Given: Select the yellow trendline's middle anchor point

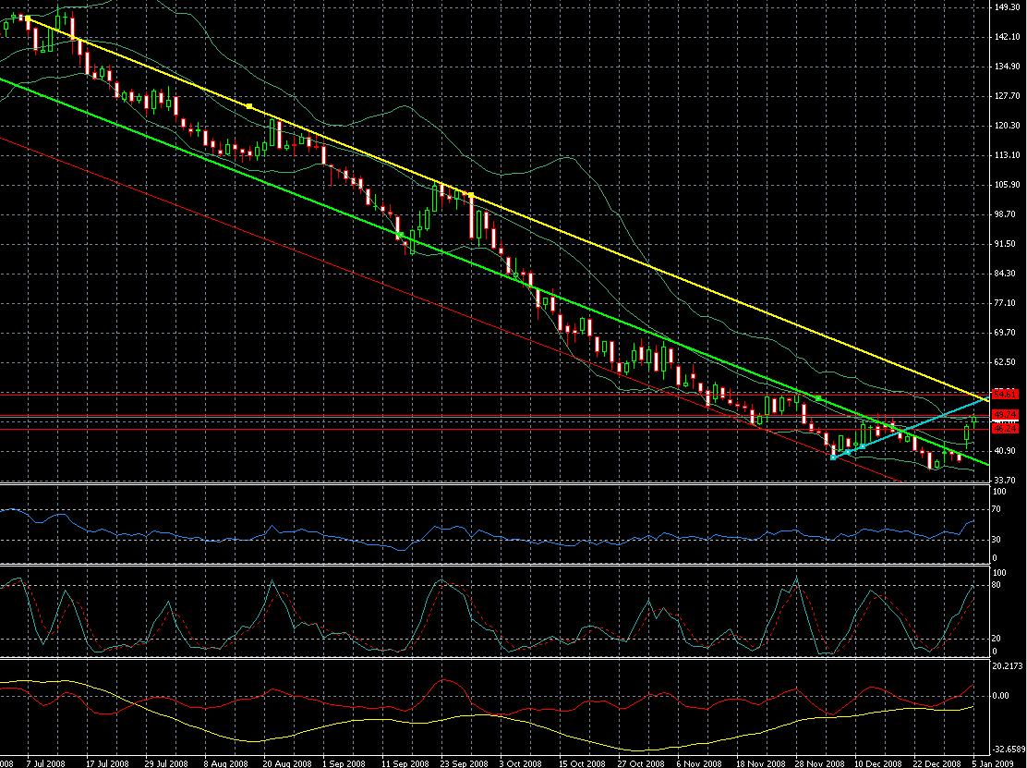Looking at the screenshot, I should 249,106.
